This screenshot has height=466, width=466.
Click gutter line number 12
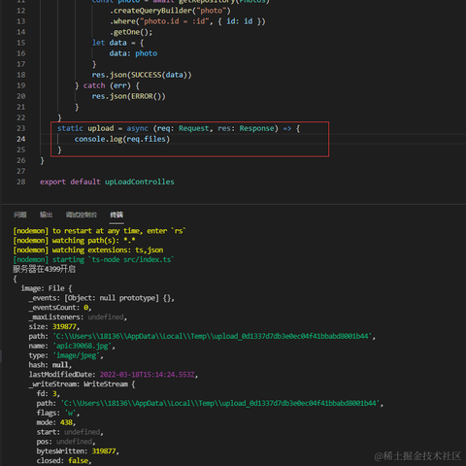pos(21,11)
